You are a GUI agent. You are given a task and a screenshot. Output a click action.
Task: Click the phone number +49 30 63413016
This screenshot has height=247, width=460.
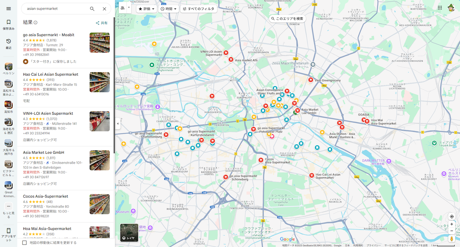click(36, 94)
